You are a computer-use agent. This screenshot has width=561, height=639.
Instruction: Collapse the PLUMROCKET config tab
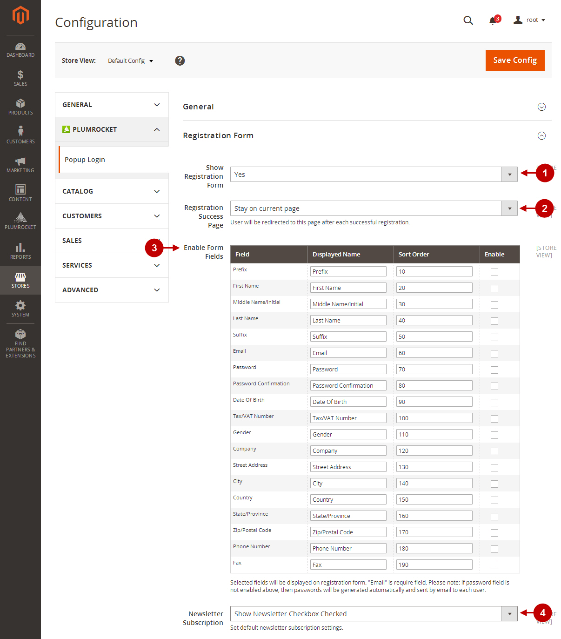112,129
